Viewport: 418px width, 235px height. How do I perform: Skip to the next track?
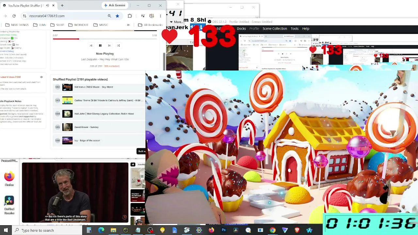[109, 45]
